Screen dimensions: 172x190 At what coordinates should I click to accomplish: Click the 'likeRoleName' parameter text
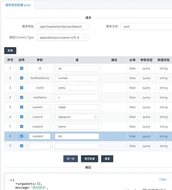click(40, 78)
